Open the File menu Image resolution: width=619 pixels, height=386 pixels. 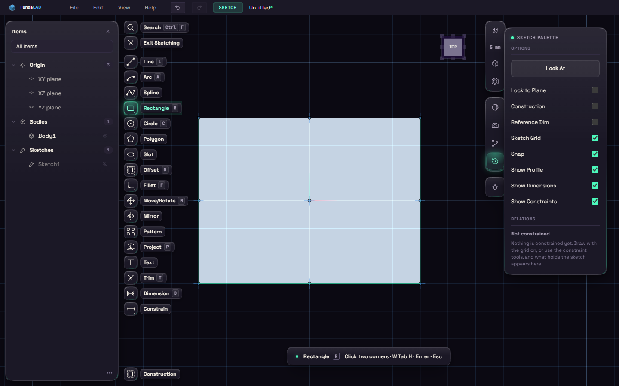tap(74, 8)
